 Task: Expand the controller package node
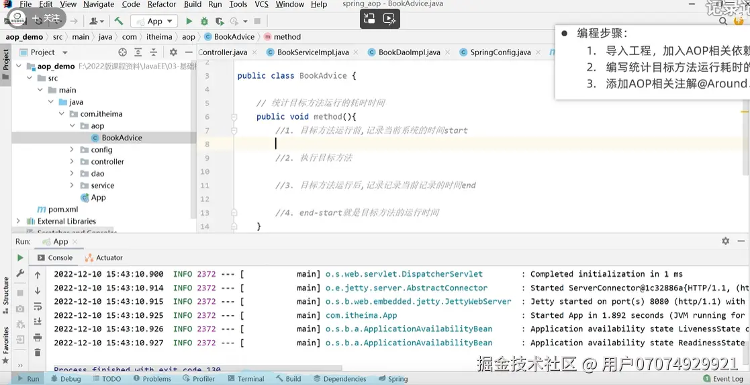(72, 161)
